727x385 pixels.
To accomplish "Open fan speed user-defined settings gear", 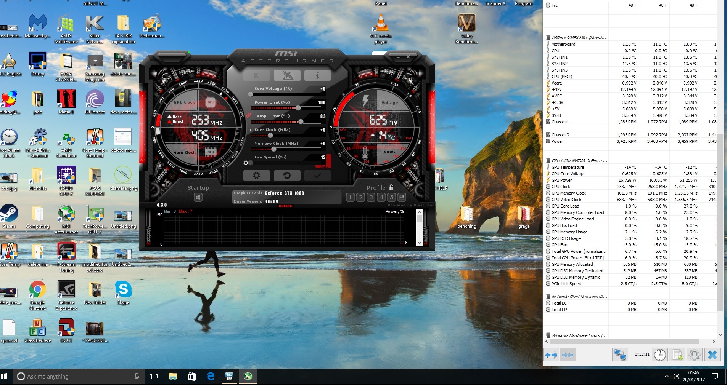I will pos(246,163).
